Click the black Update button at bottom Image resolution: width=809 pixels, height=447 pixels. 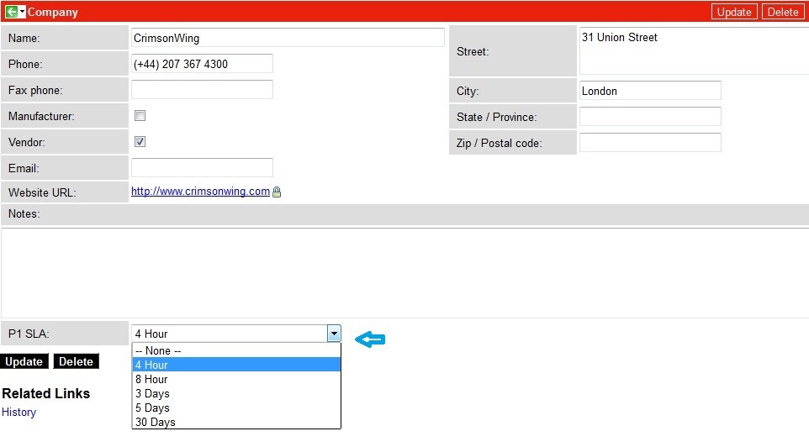24,361
